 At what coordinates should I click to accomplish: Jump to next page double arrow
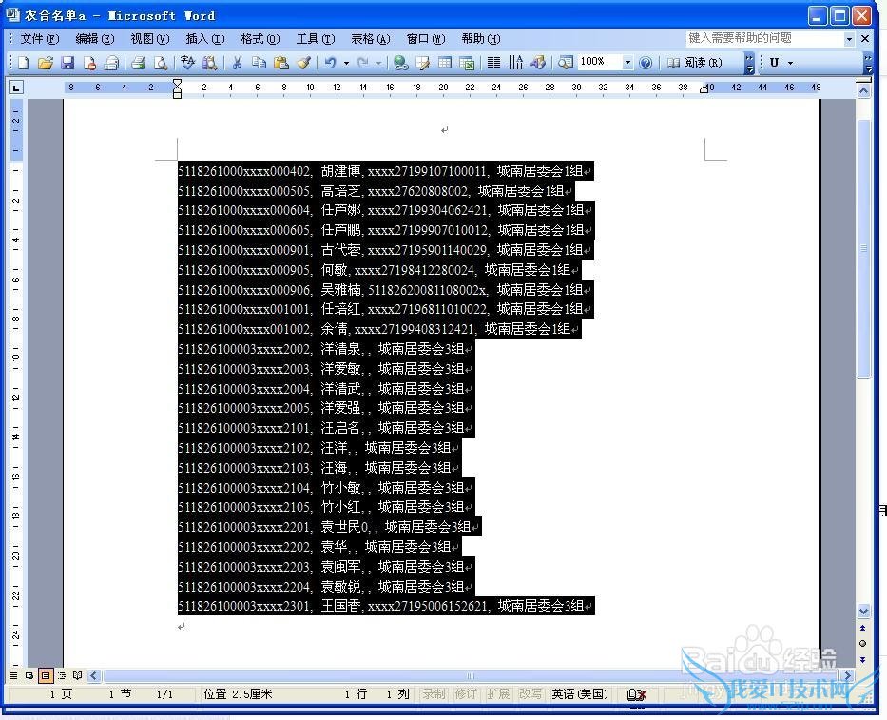click(x=862, y=660)
